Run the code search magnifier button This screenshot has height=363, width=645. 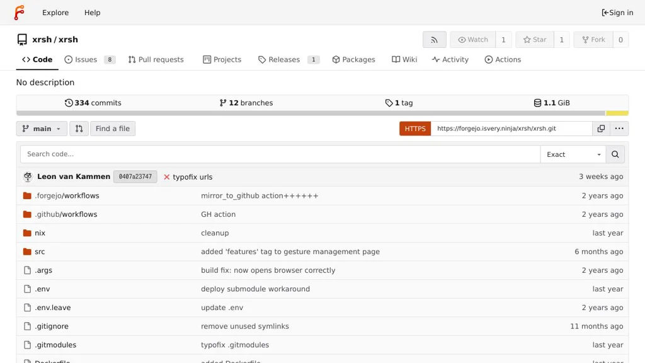[x=615, y=154]
